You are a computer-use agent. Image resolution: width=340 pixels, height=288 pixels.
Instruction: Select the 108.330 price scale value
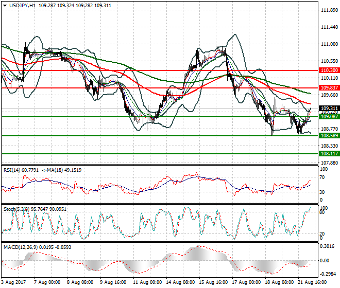pyautogui.click(x=329, y=146)
